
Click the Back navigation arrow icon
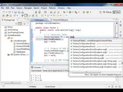coord(58,16)
